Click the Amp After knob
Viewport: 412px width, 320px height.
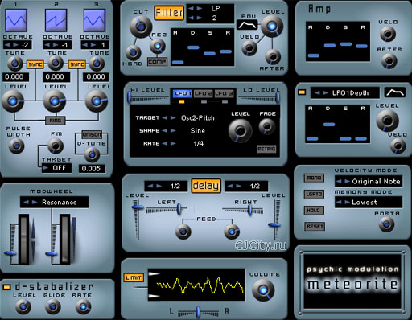[389, 61]
